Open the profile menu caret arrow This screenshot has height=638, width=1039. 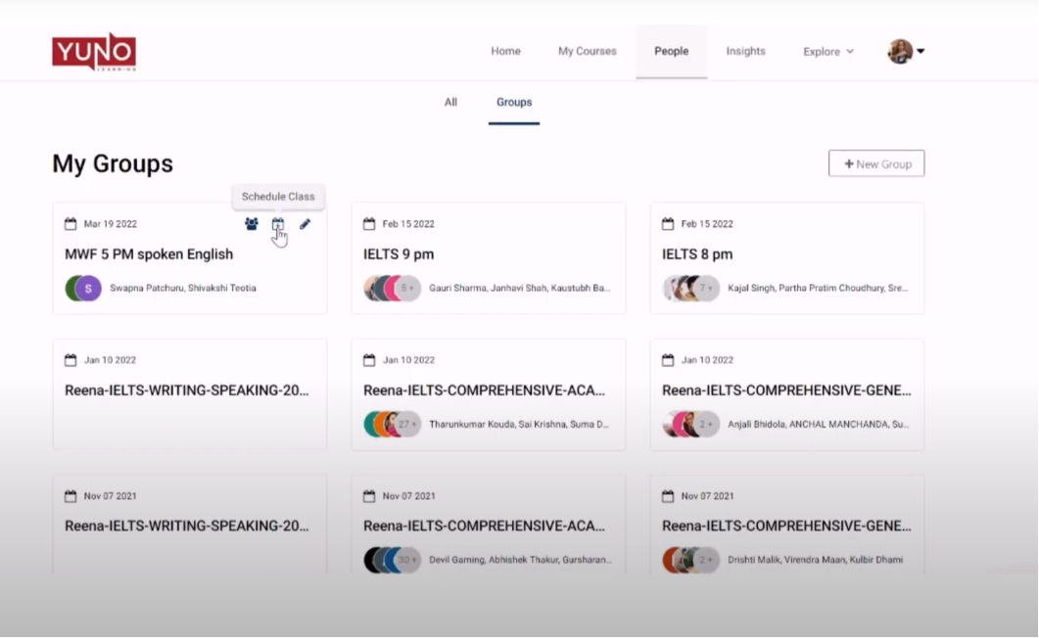[921, 52]
